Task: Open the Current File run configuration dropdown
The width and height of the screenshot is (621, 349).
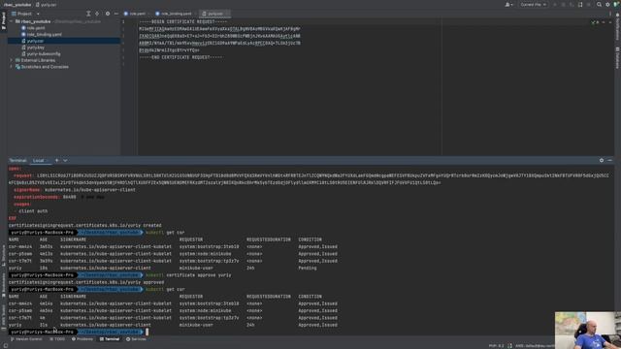Action: (x=533, y=5)
